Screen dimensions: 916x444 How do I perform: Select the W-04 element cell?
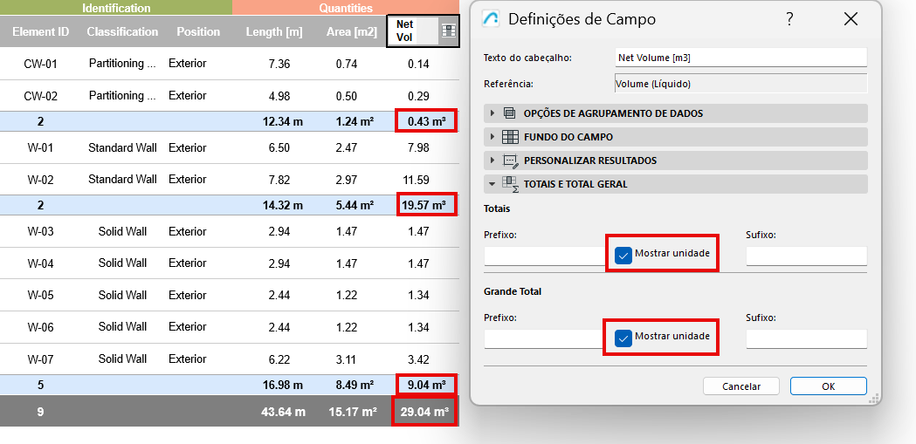(40, 263)
